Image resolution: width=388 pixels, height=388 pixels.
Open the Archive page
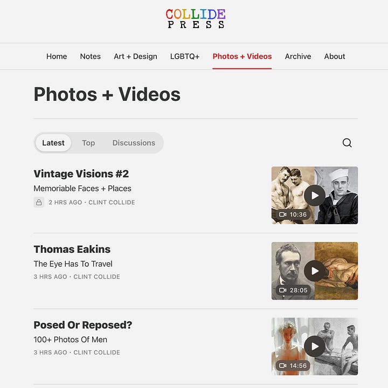click(298, 57)
